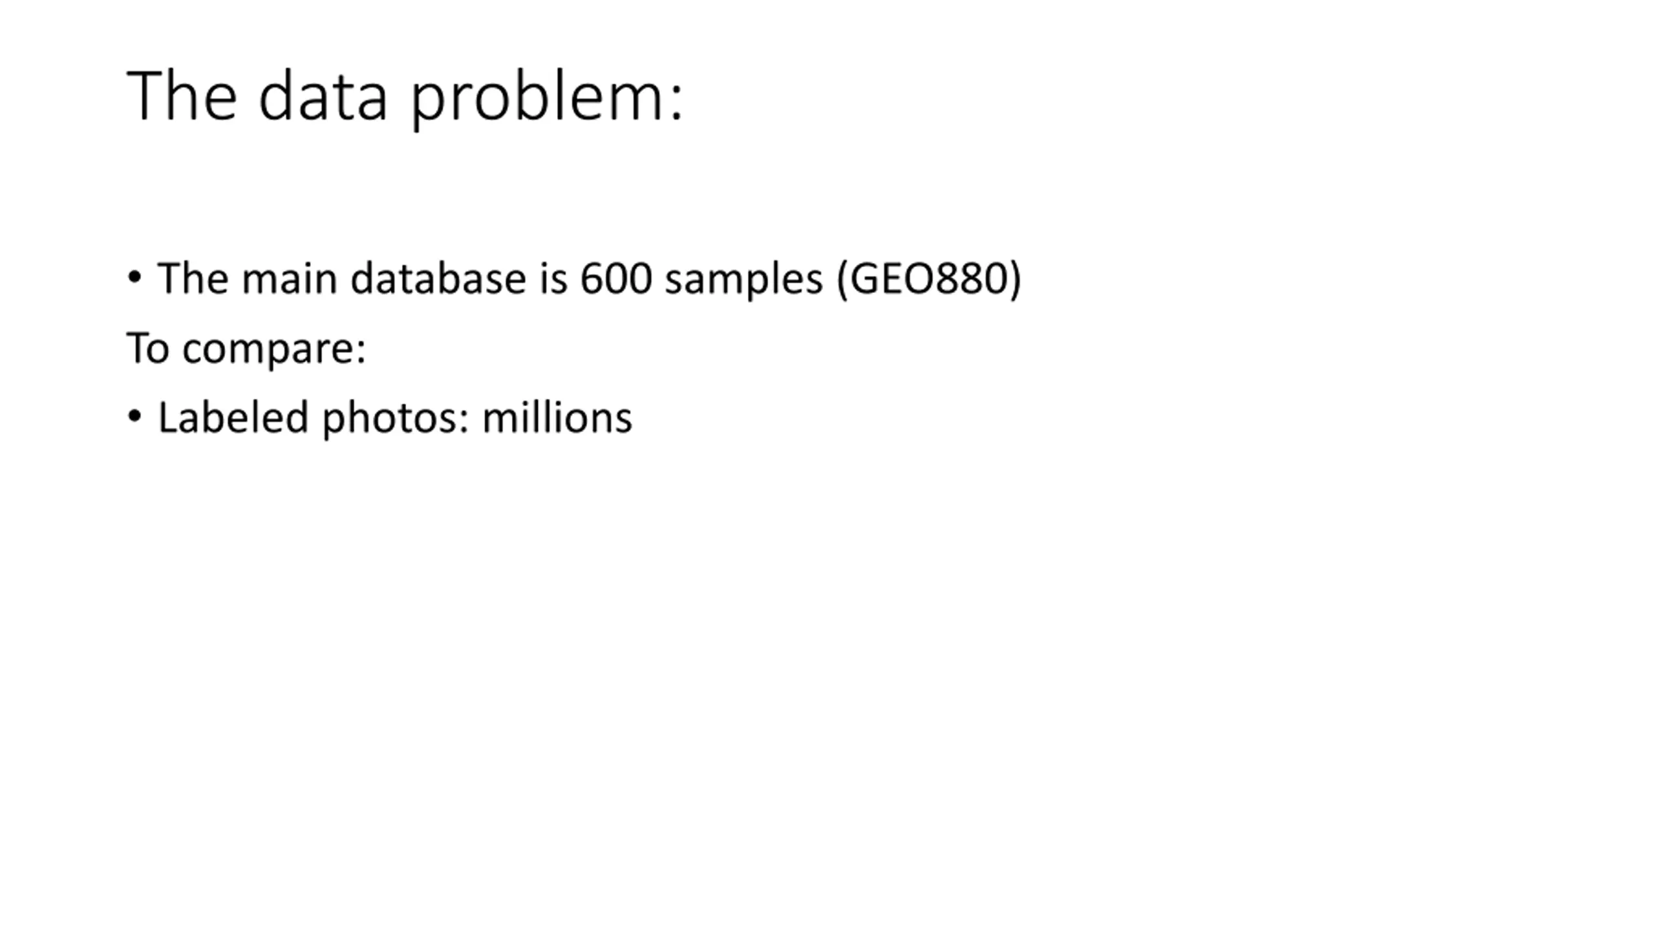Click the second bullet point marker

pyautogui.click(x=134, y=417)
